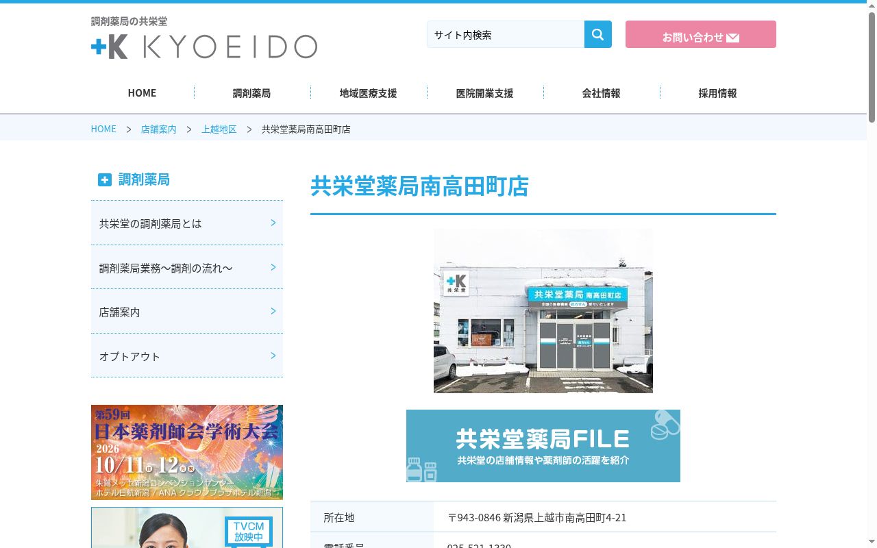Open the 共栄堂薬局FILE banner

coord(543,446)
